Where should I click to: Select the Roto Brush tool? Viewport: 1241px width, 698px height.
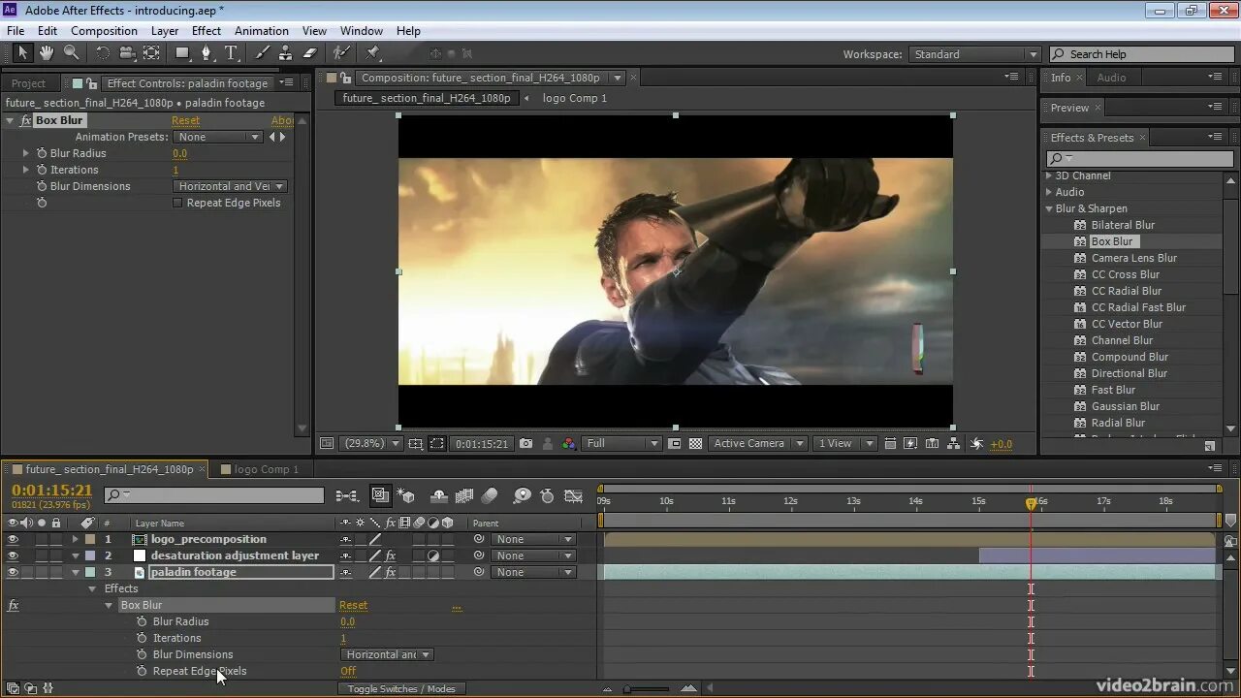click(341, 53)
